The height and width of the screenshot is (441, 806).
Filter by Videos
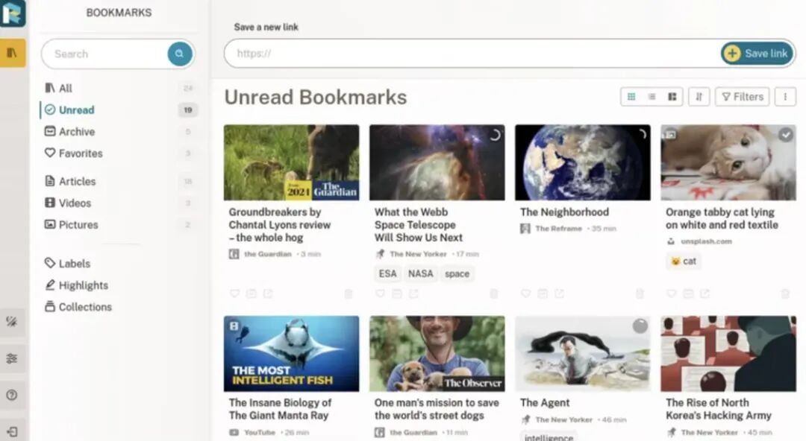119,203
